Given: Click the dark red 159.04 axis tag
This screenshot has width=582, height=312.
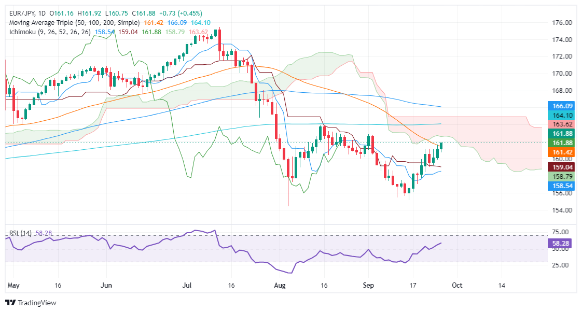Looking at the screenshot, I should pos(562,168).
